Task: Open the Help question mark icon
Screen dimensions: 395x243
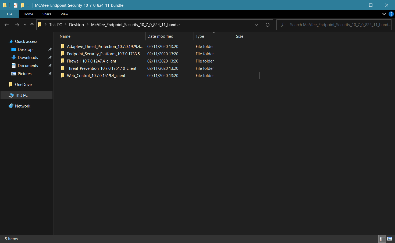Action: tap(391, 14)
